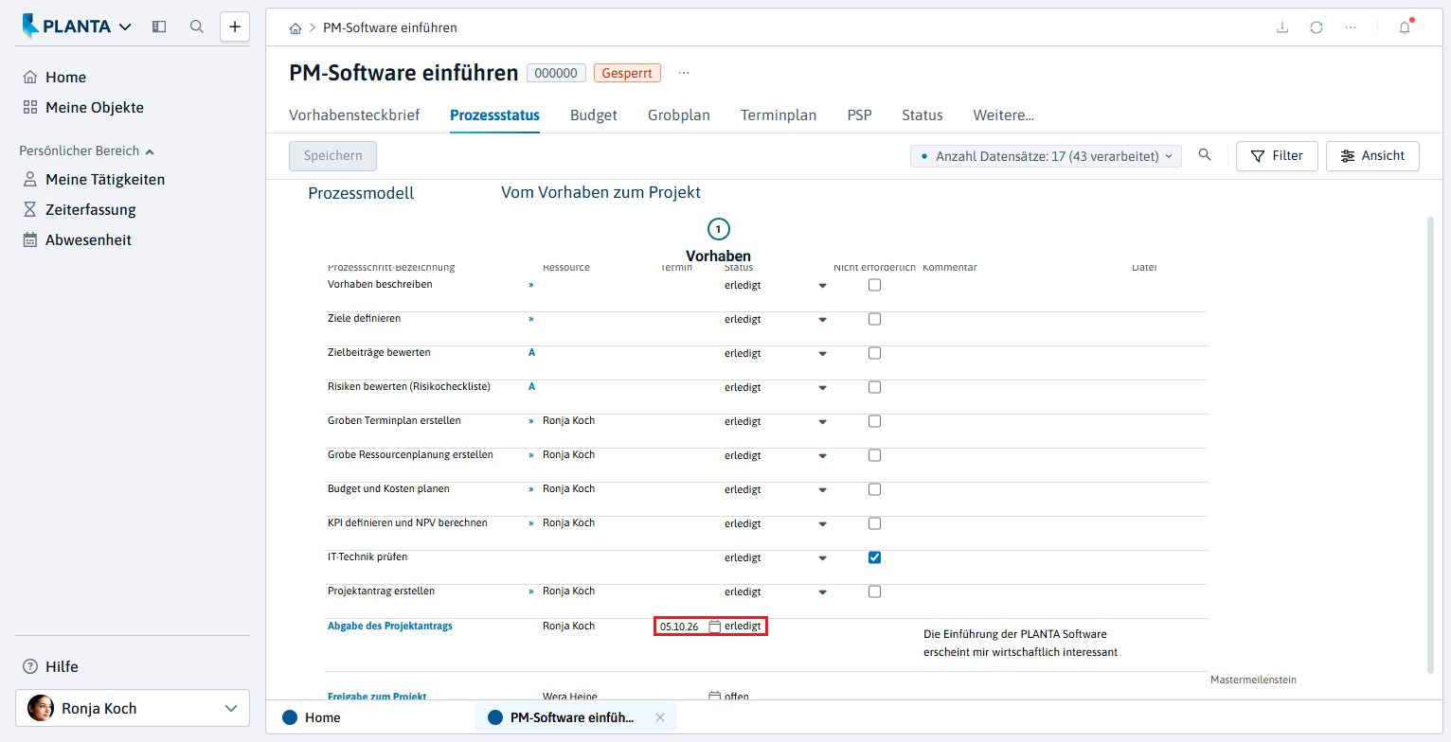
Task: Click the 05.10.26 date field
Action: tap(680, 627)
